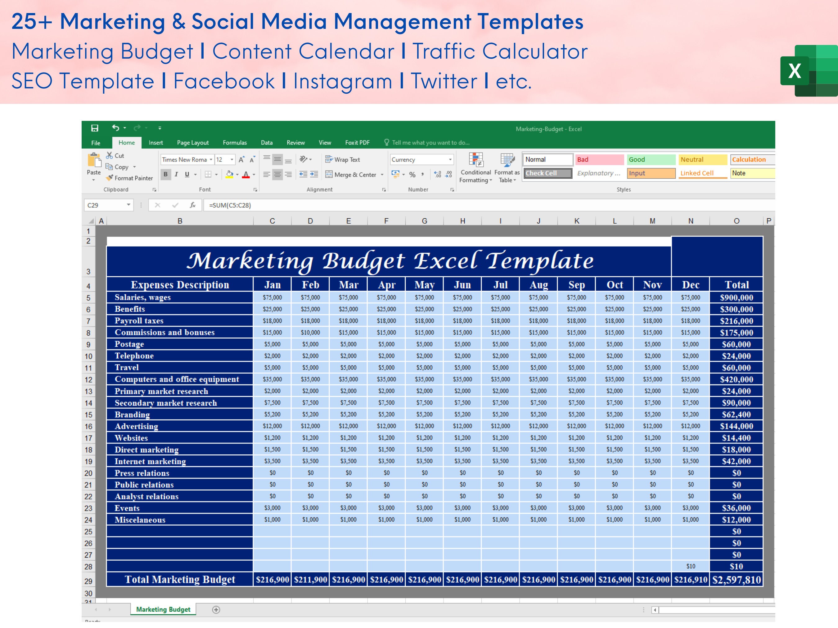
Task: Expand the Fill Color dropdown arrow
Action: click(x=237, y=175)
